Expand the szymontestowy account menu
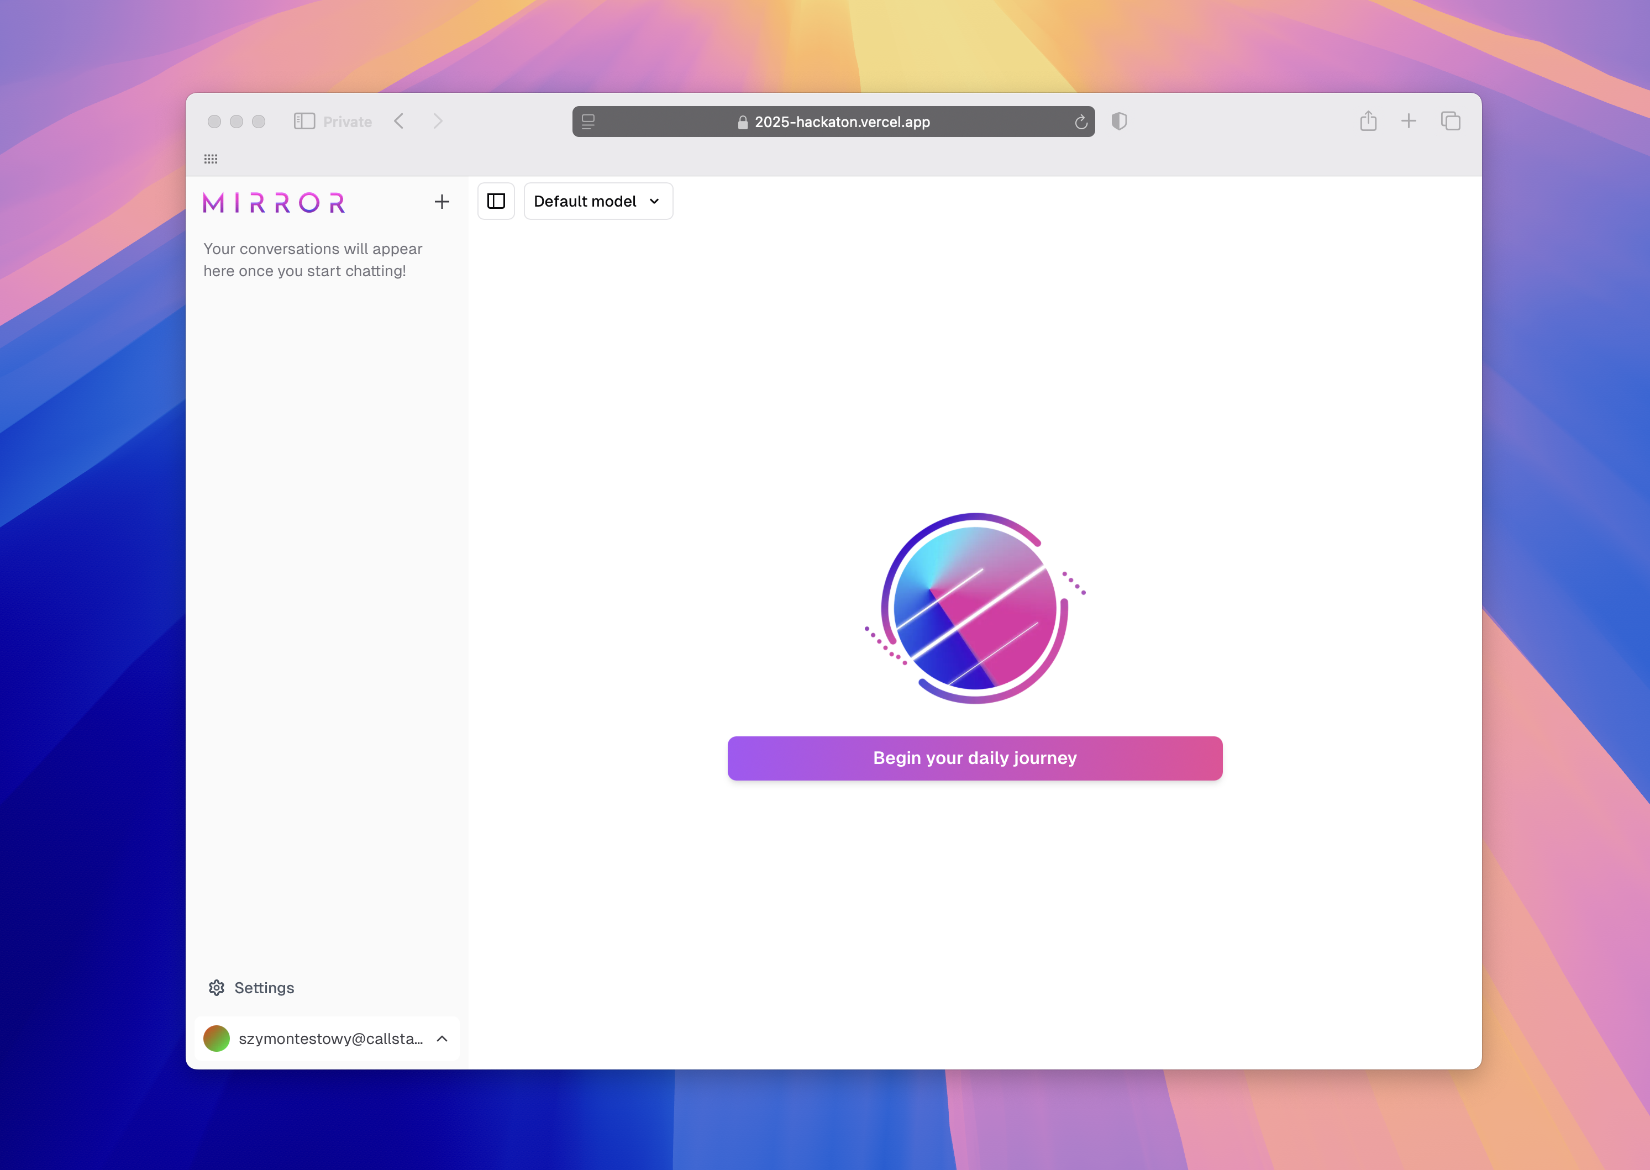1650x1170 pixels. (x=442, y=1038)
